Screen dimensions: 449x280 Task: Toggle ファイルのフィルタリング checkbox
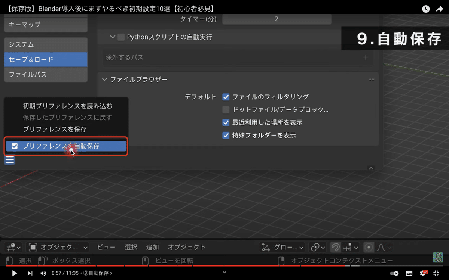tap(226, 97)
